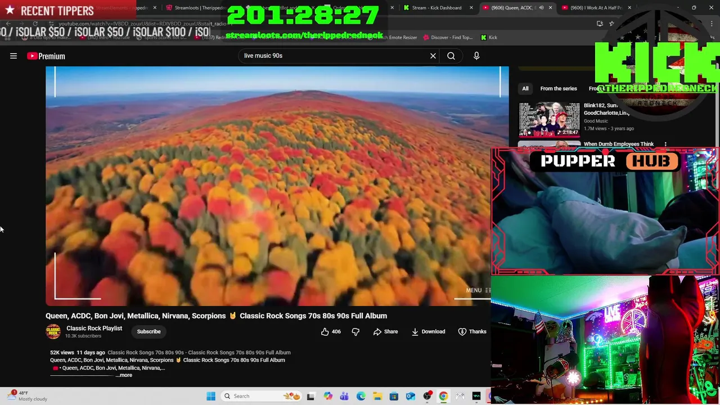Clear the search box text
Screen dimensions: 720x405
coord(433,56)
